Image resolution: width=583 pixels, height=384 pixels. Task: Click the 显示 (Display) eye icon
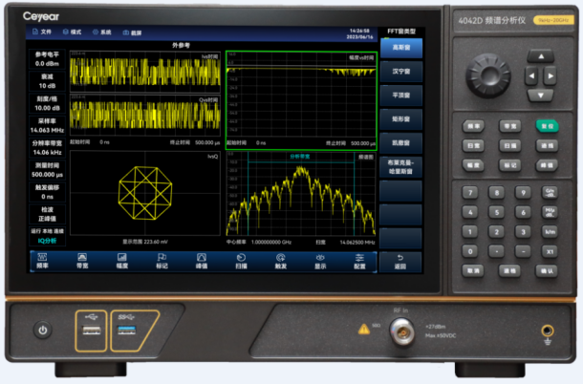click(320, 261)
